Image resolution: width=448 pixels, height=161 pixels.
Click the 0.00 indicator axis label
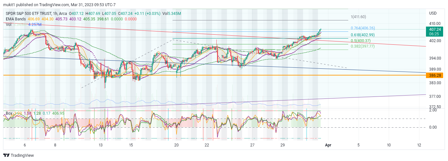click(x=433, y=127)
